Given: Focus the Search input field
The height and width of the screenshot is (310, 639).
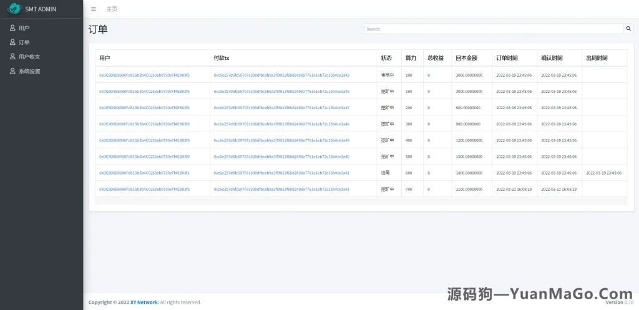Looking at the screenshot, I should (x=494, y=29).
